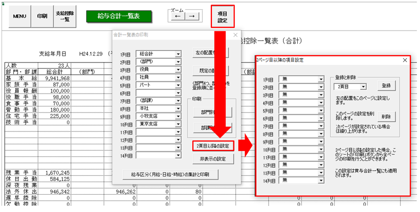Screen dimensions: 420x212
Task: Click the 印刷 button in toolbar
Action: tap(42, 16)
